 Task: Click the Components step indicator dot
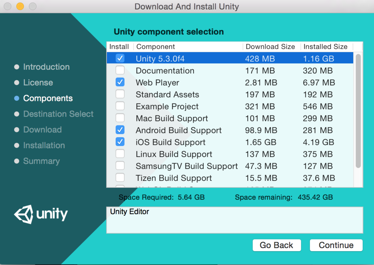click(x=16, y=98)
